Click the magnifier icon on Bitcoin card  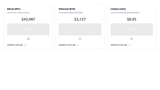(28, 39)
